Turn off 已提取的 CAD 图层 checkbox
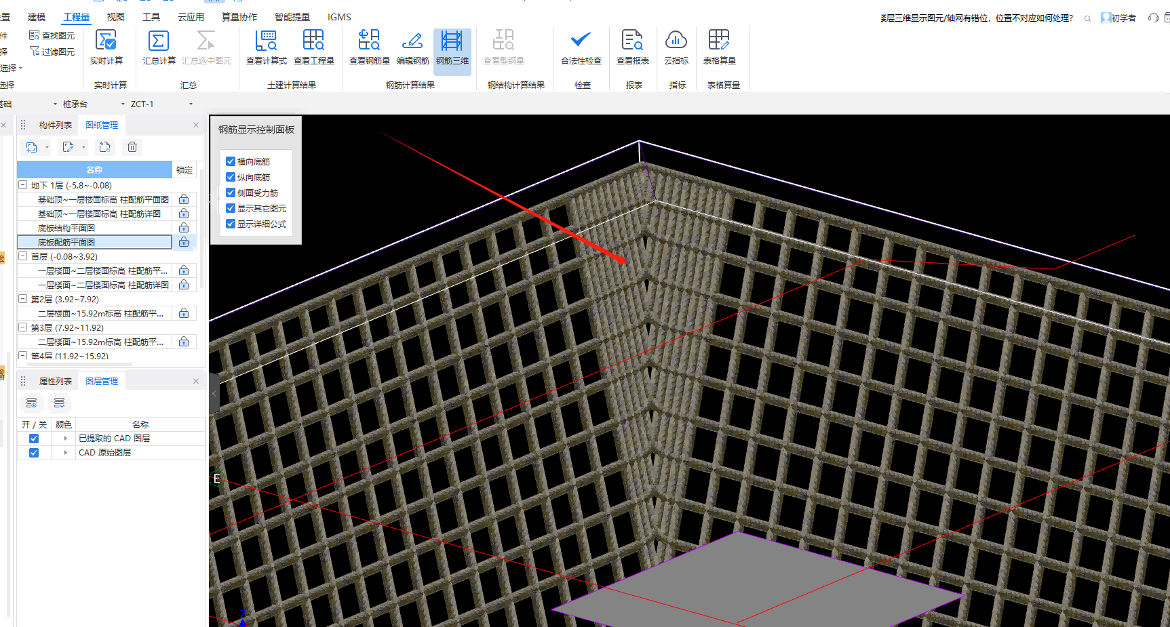 click(x=34, y=439)
